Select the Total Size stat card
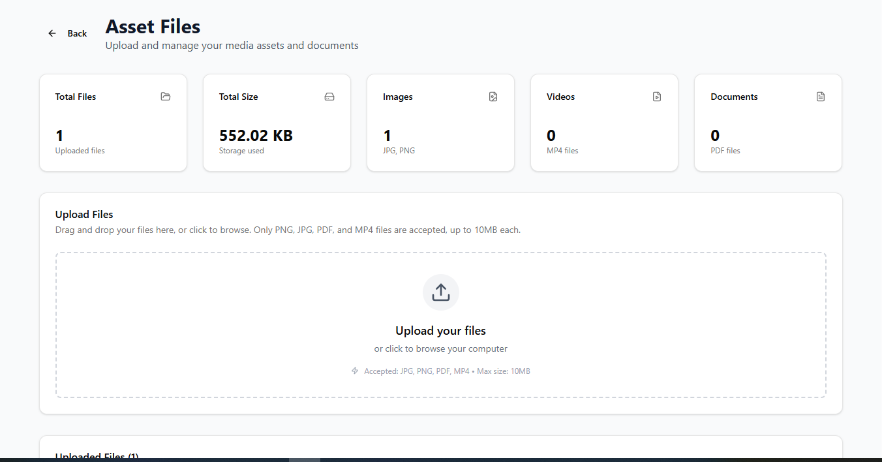The image size is (882, 462). 277,122
